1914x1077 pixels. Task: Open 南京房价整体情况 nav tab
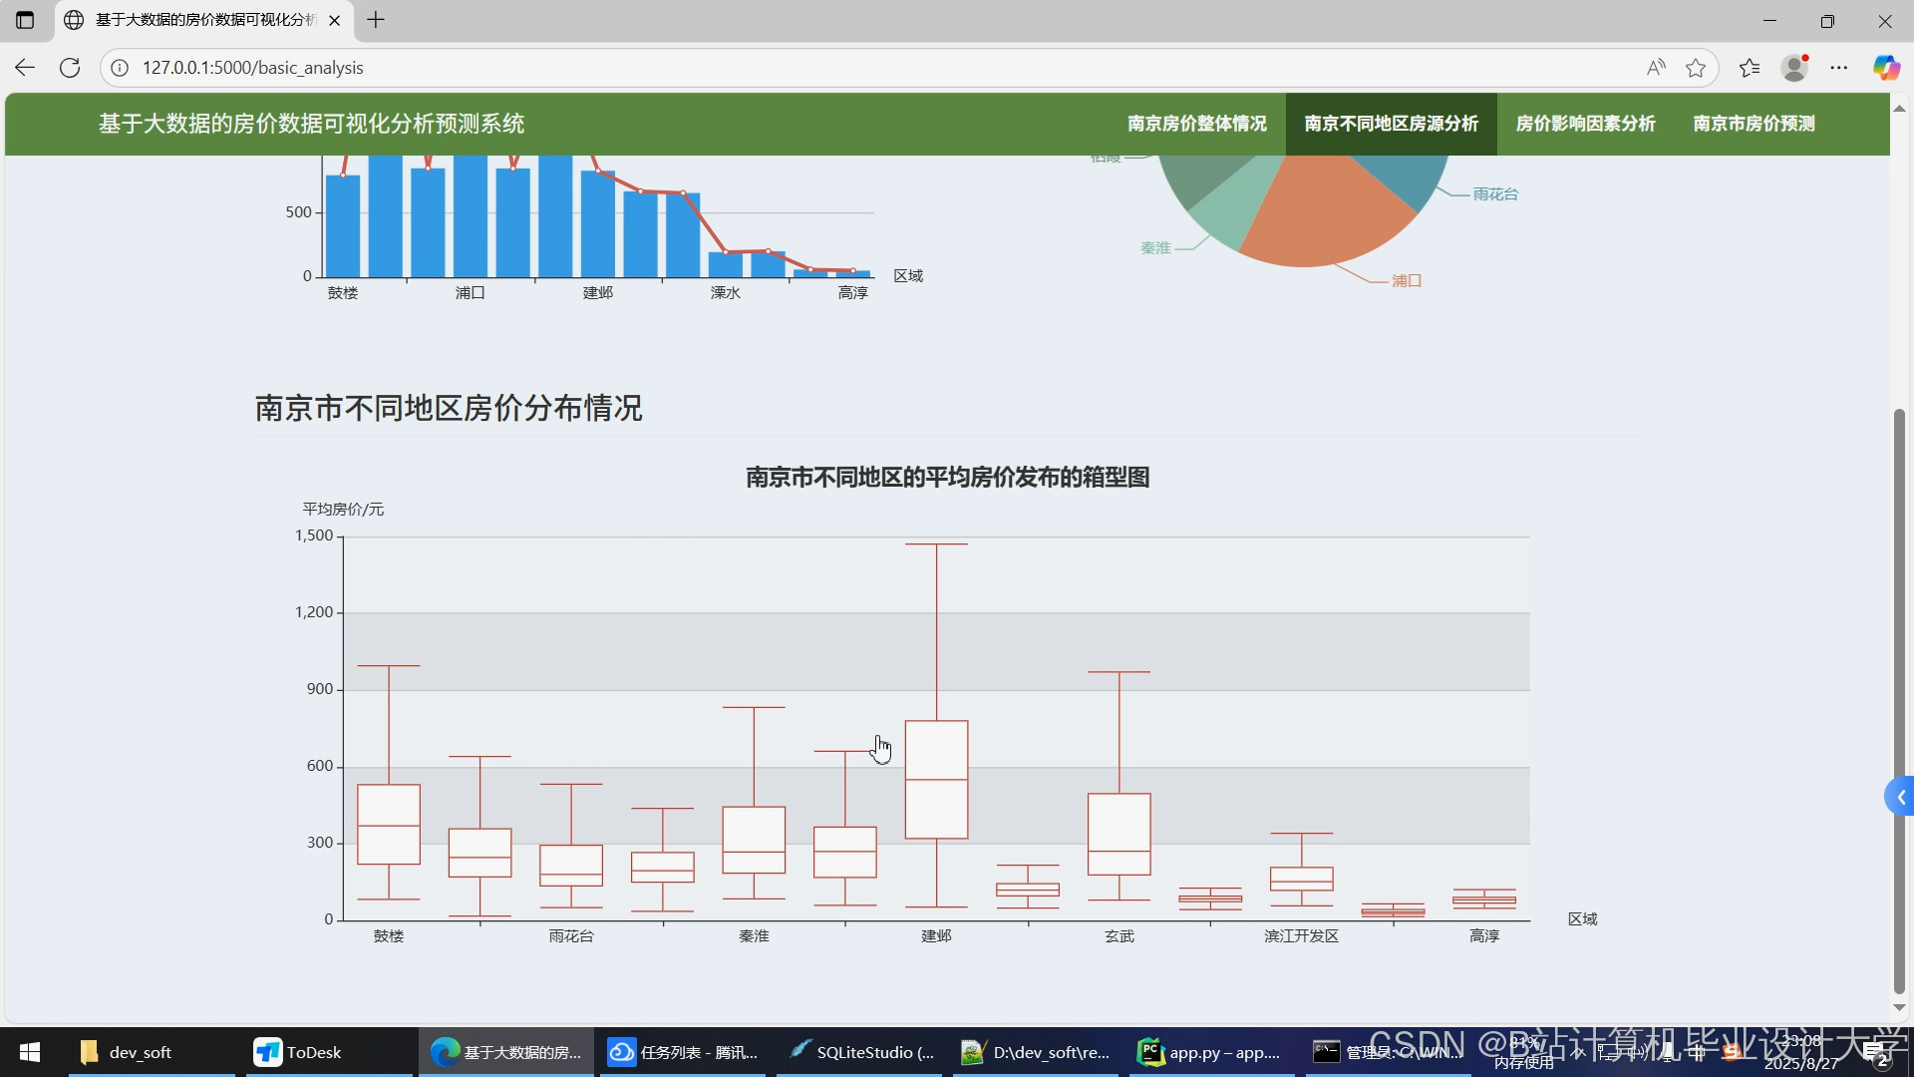coord(1196,124)
